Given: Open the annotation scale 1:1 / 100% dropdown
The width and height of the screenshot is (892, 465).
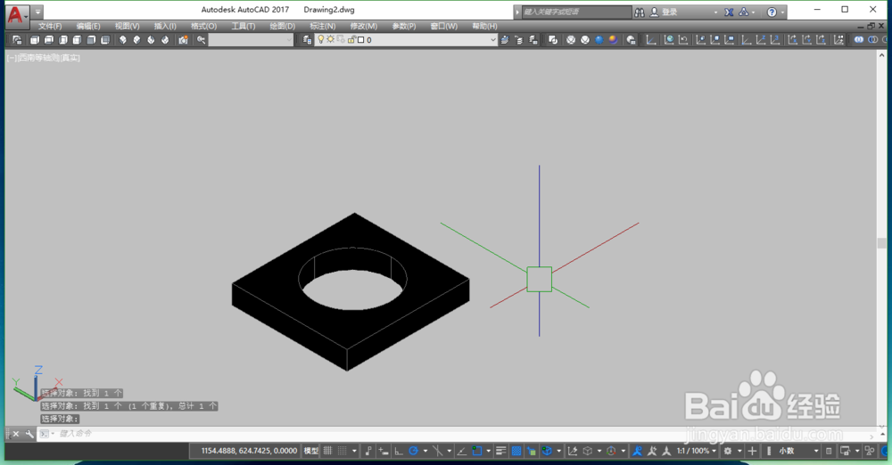Looking at the screenshot, I should pos(697,451).
